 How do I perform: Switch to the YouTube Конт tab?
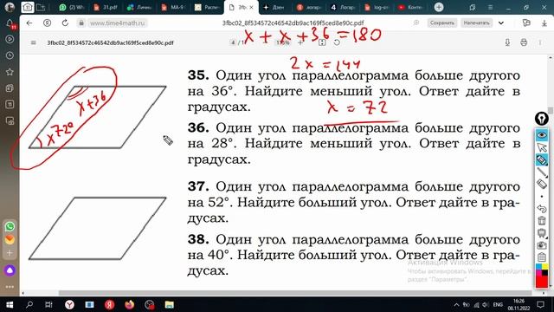410,7
